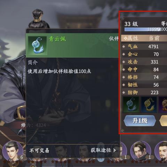The image size is (167, 167).
Task: Click the 当前 column header
Action: tap(154, 38)
